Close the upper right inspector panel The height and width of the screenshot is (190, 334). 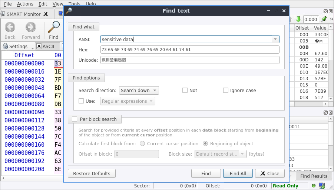click(331, 11)
